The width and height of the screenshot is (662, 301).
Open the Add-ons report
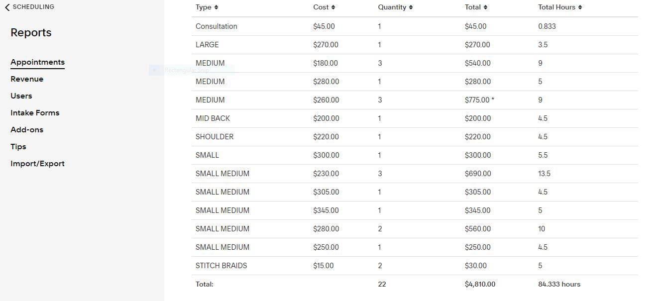click(x=27, y=130)
